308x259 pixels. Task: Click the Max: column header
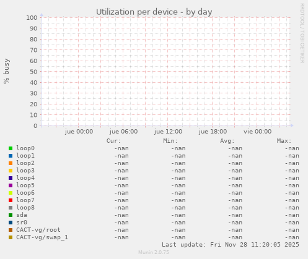(x=284, y=141)
